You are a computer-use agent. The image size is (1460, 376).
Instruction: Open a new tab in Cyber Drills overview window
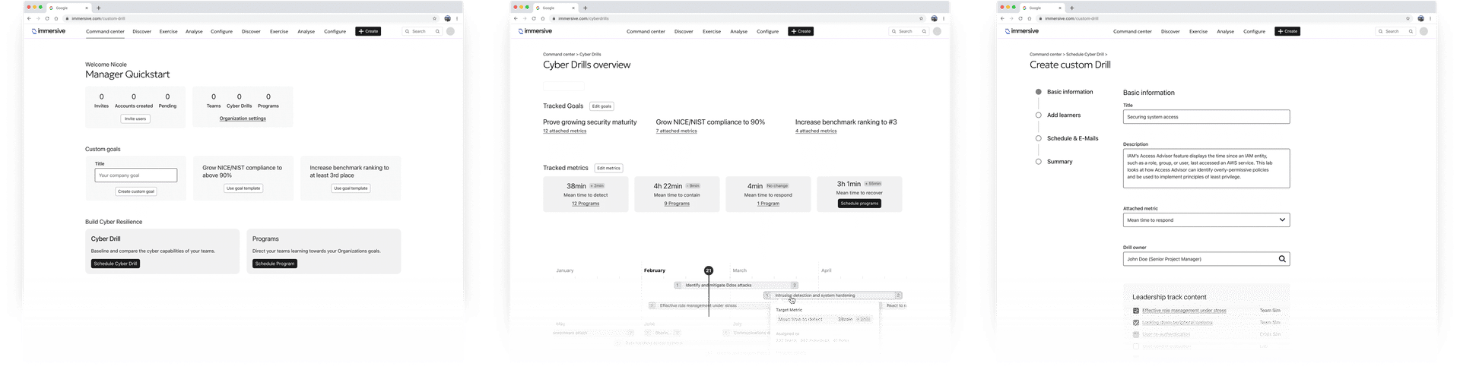pyautogui.click(x=585, y=8)
